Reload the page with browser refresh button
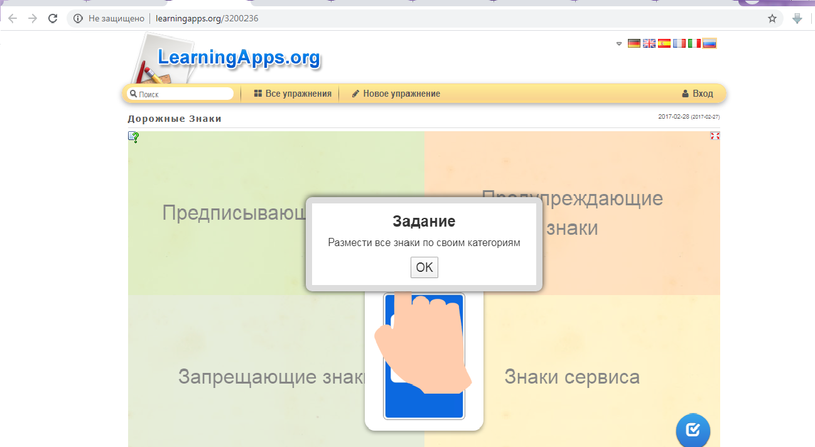815x447 pixels. 53,18
